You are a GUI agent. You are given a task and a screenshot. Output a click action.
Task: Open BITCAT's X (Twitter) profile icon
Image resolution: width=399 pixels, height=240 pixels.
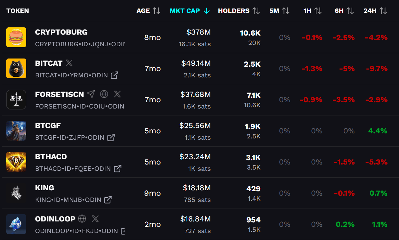click(69, 63)
